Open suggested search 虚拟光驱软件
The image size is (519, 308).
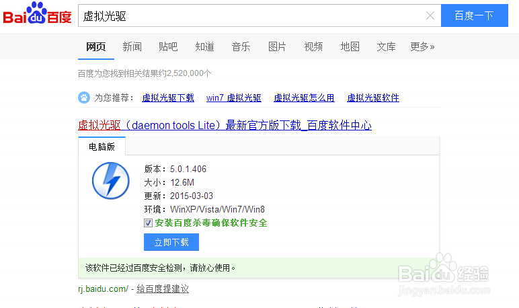(x=373, y=98)
